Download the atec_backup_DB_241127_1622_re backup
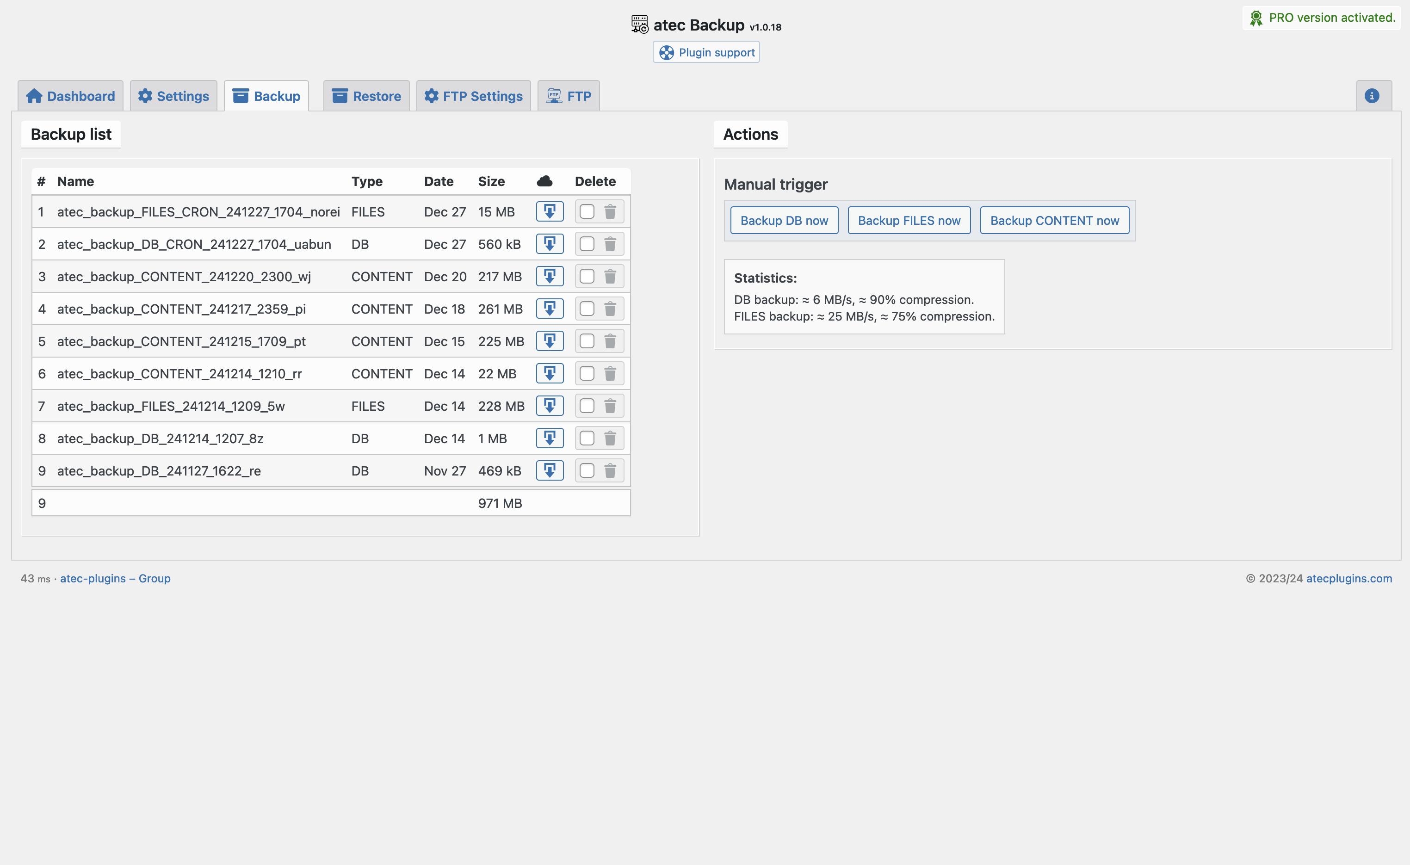Image resolution: width=1410 pixels, height=865 pixels. point(550,471)
